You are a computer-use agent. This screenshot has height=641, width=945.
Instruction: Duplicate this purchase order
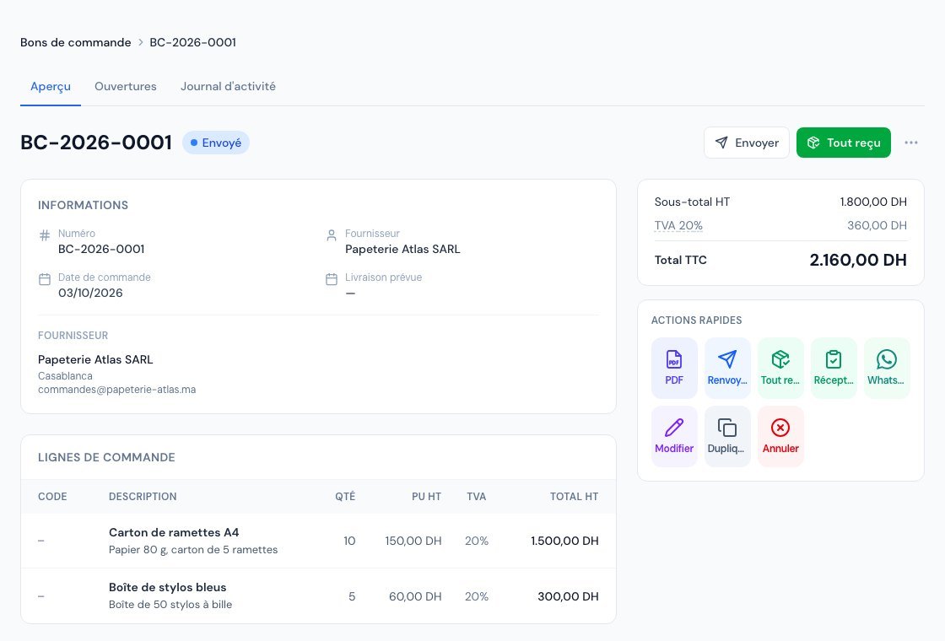[726, 436]
